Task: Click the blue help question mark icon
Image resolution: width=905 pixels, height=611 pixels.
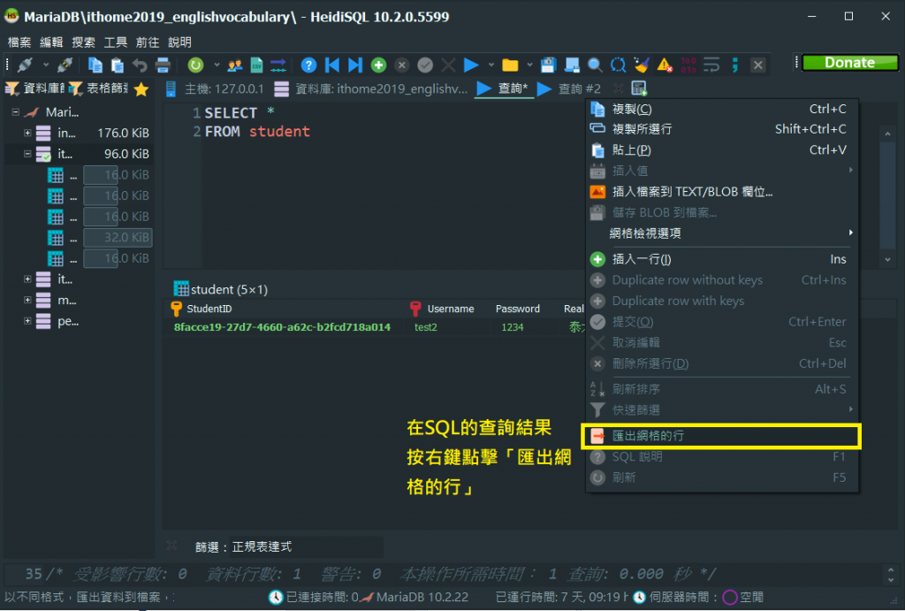Action: click(x=308, y=65)
